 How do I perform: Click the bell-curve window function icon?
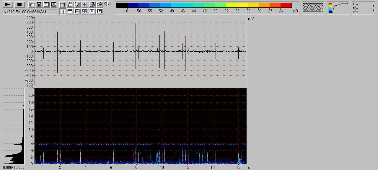[x=54, y=4]
